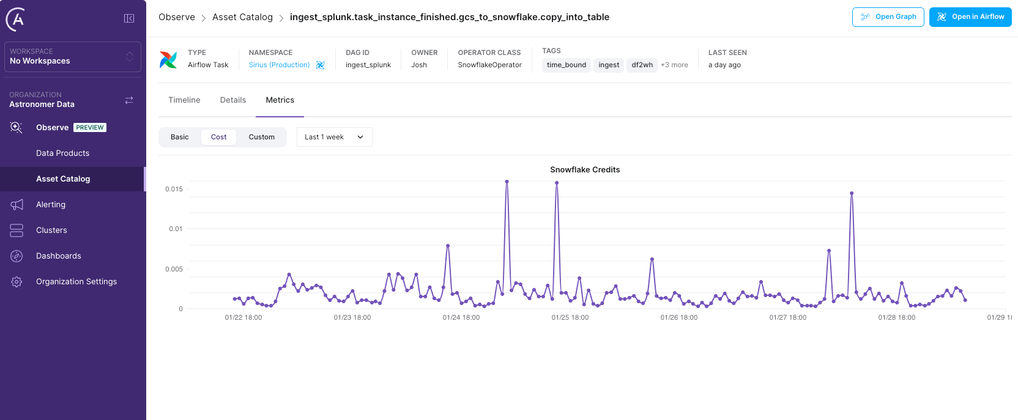The image size is (1018, 420).
Task: Switch to the Timeline tab
Action: click(x=184, y=100)
